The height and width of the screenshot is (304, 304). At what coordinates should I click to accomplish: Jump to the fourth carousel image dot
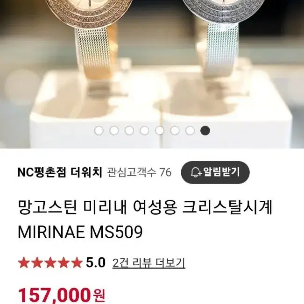(x=144, y=130)
